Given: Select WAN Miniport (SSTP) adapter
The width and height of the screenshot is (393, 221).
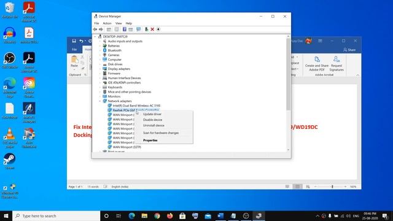Looking at the screenshot, I should click(x=127, y=147).
